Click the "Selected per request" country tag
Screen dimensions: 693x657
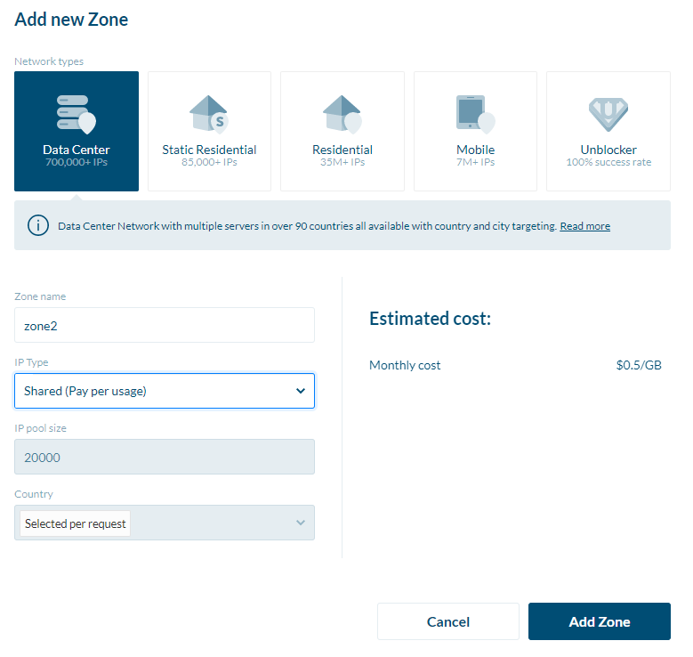tap(76, 523)
